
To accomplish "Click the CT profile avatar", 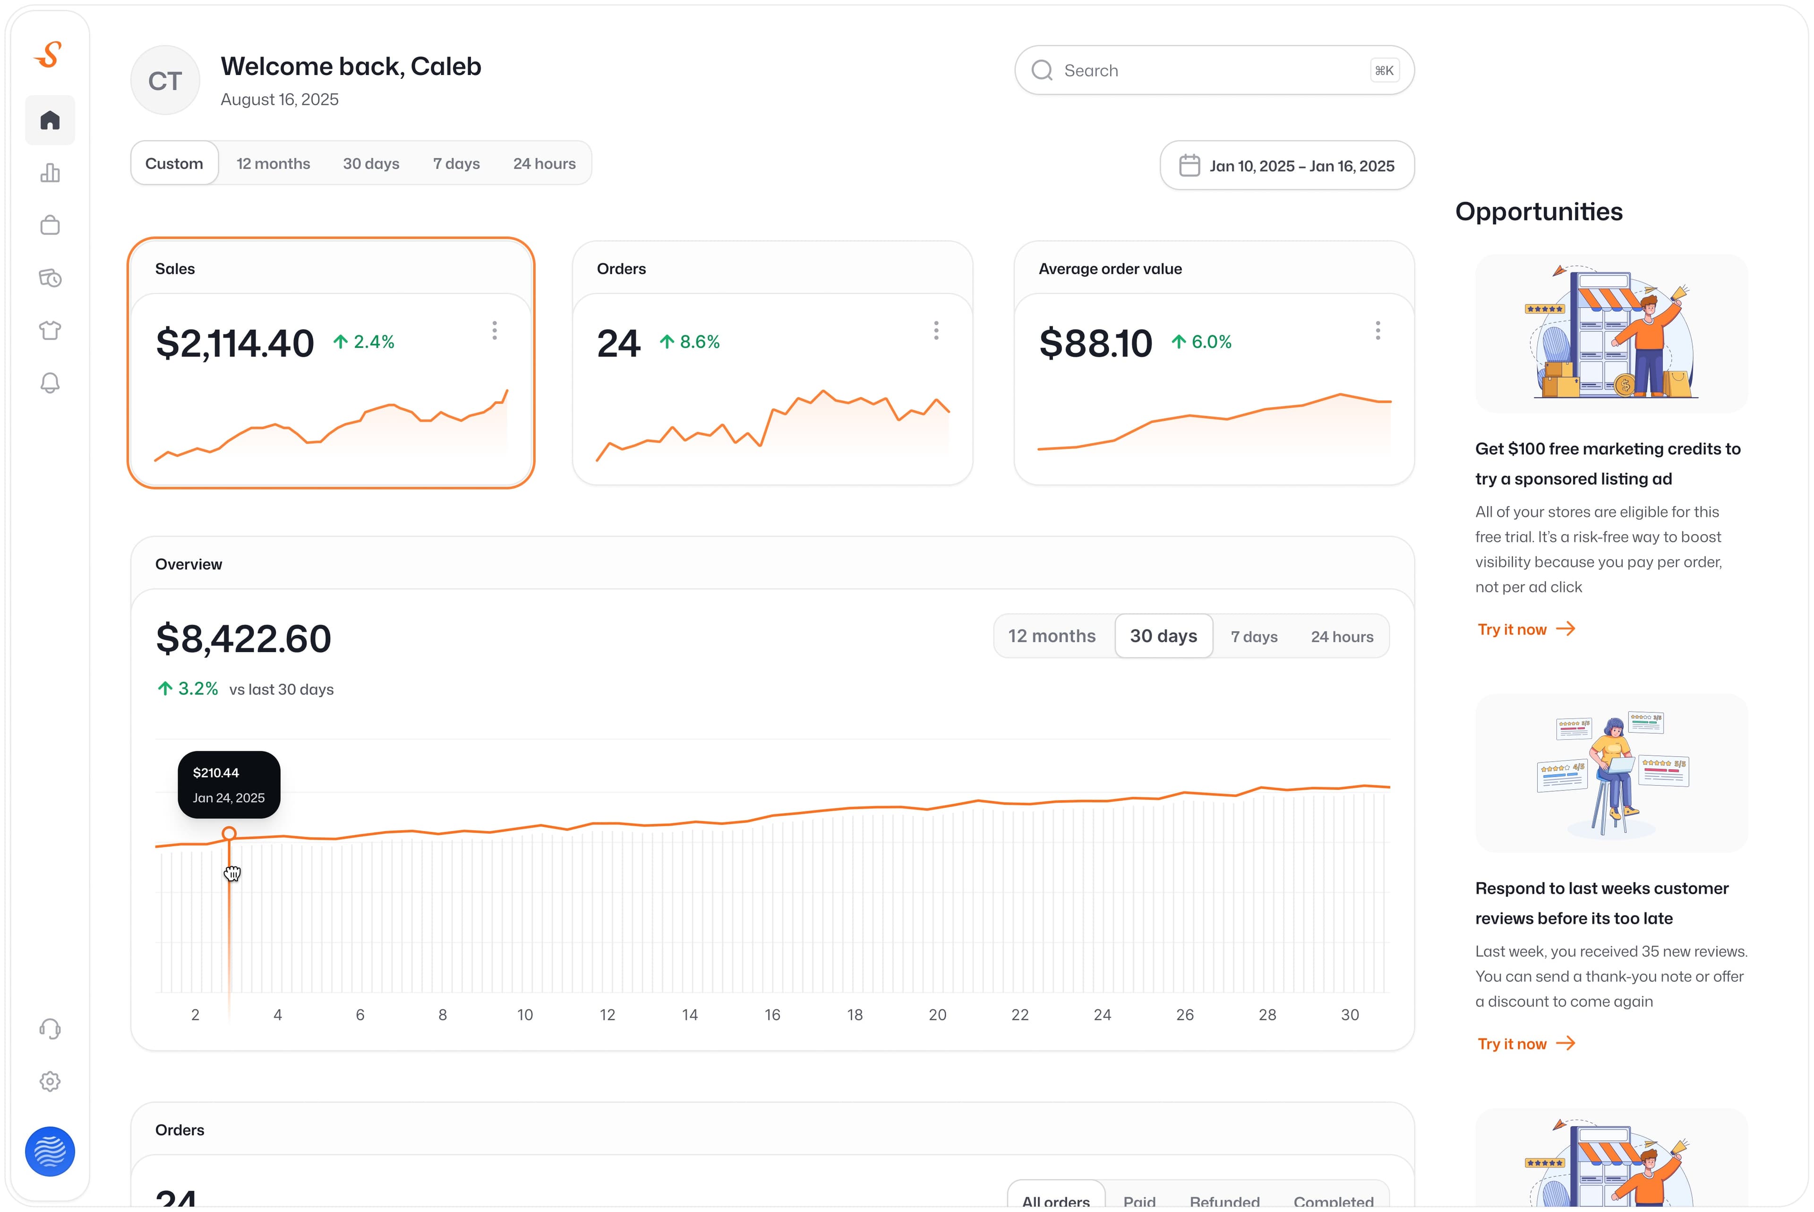I will [165, 80].
